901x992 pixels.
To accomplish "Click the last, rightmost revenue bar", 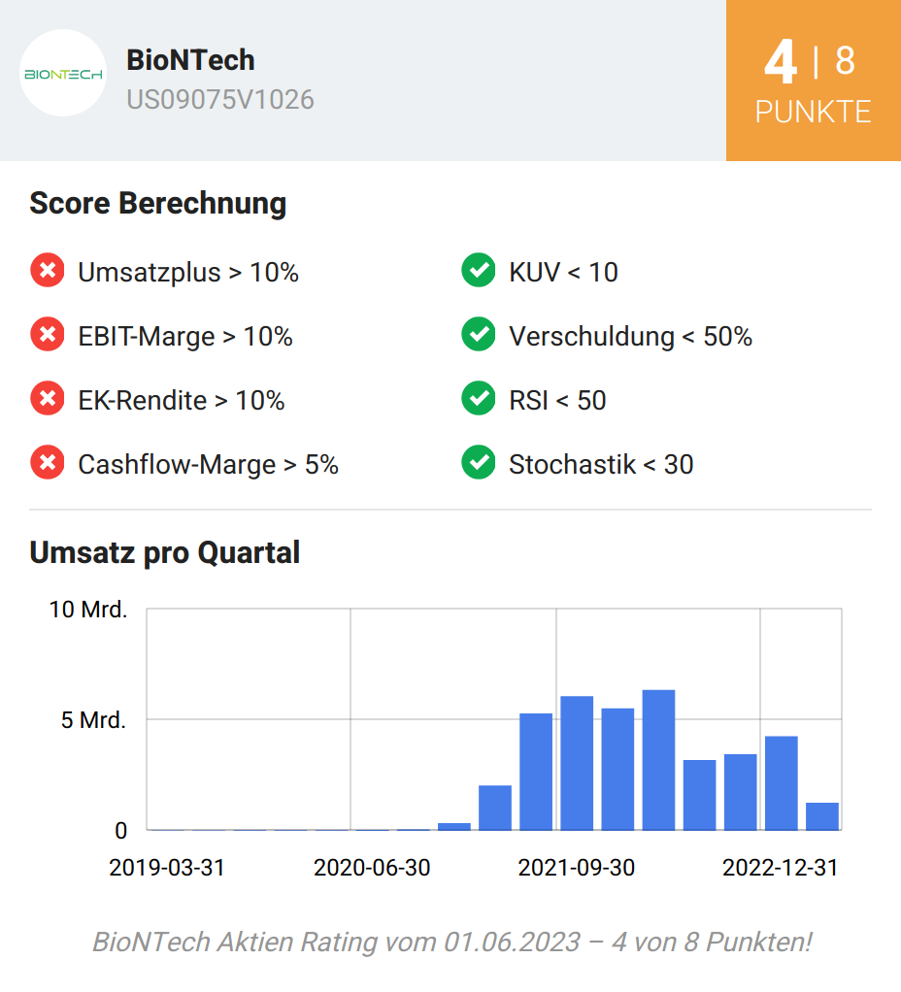I will click(x=822, y=816).
